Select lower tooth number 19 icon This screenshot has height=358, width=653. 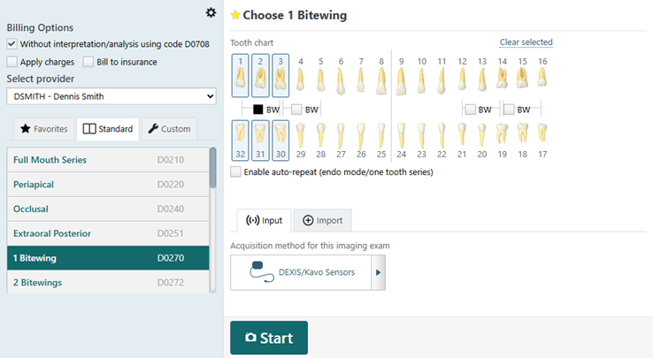point(503,133)
